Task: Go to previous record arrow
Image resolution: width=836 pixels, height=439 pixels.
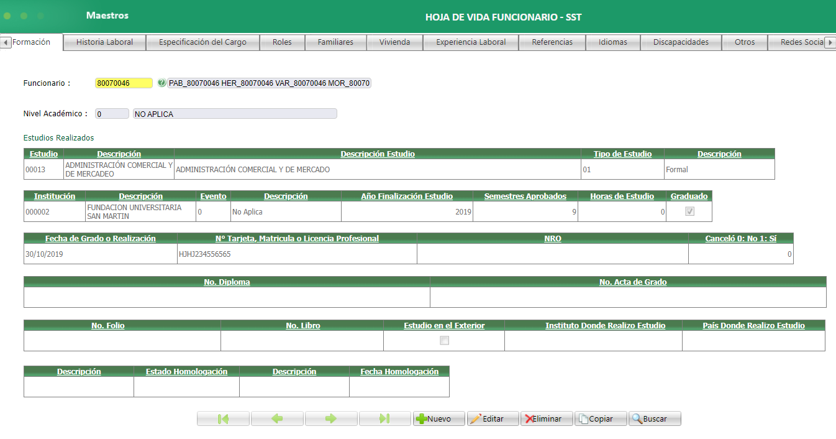Action: [x=277, y=418]
